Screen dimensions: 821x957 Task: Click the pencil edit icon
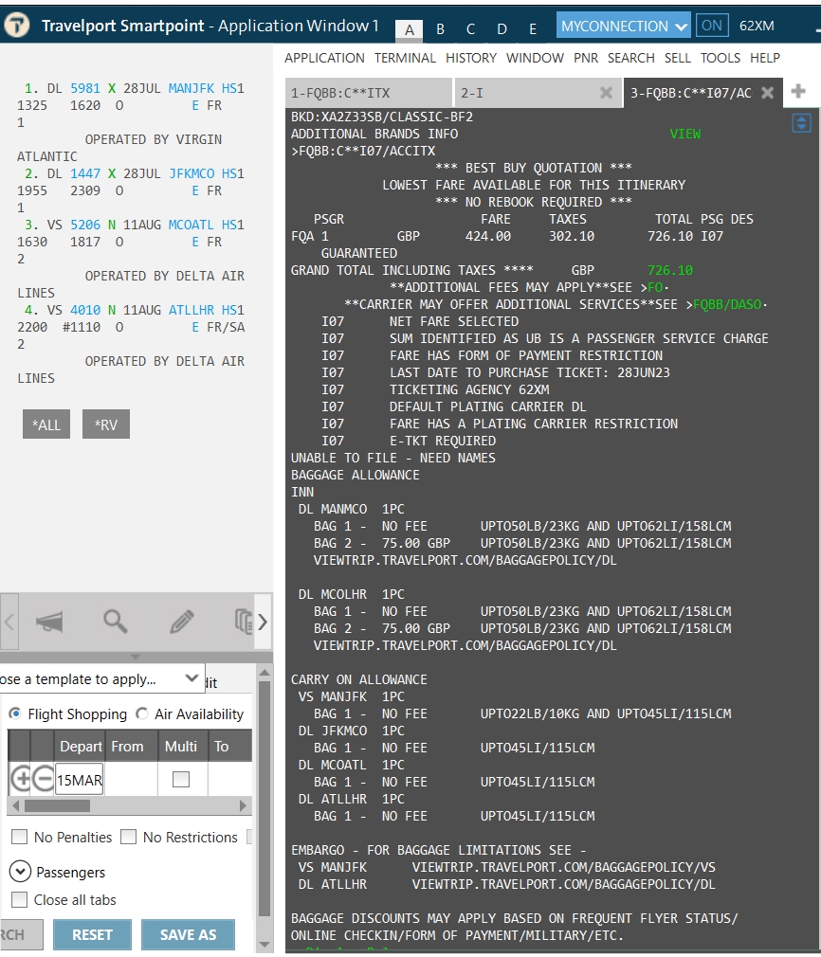coord(181,622)
